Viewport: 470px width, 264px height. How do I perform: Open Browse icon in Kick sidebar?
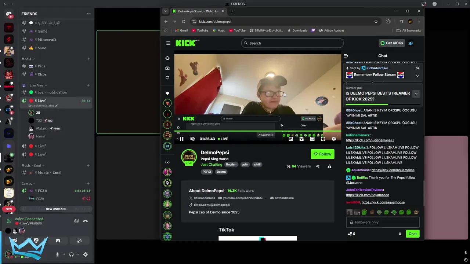(167, 68)
